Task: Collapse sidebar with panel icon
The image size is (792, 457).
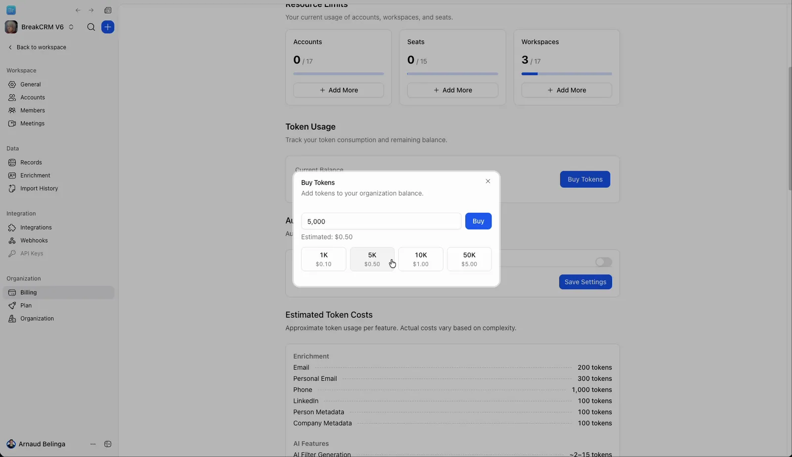Action: [108, 444]
